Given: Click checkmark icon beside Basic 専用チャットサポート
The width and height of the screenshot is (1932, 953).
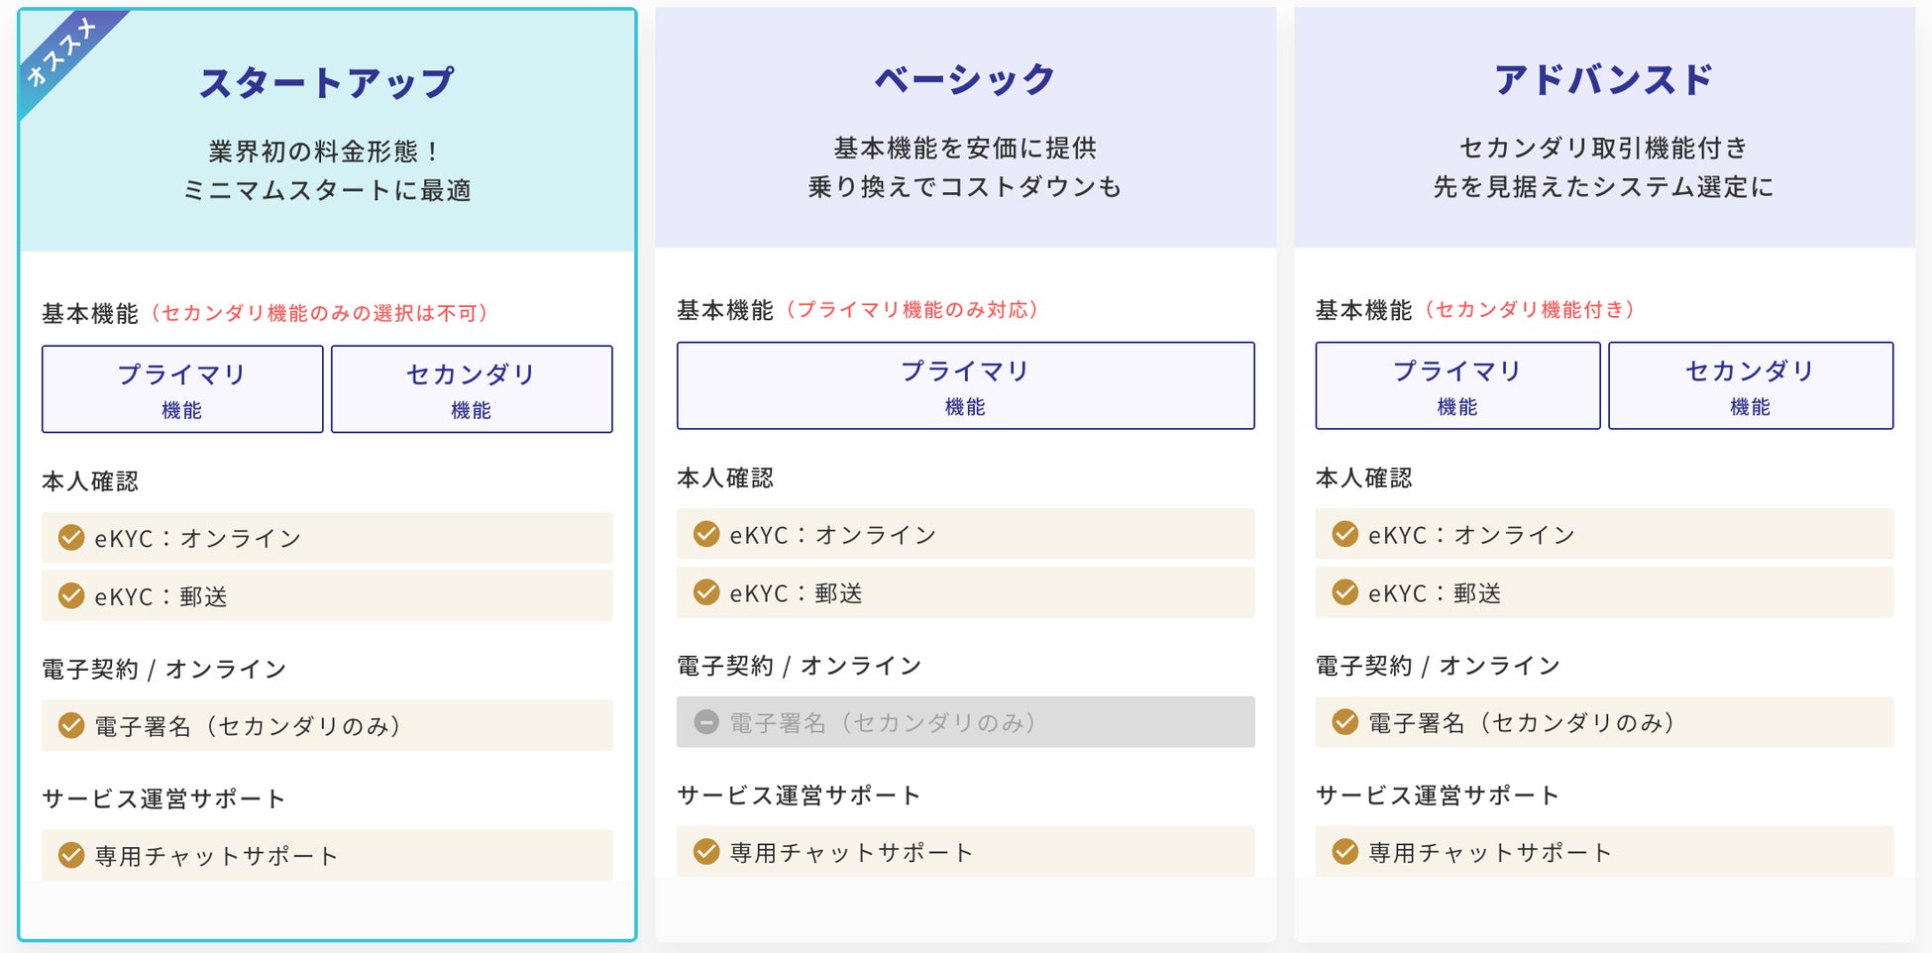Looking at the screenshot, I should pos(706,852).
